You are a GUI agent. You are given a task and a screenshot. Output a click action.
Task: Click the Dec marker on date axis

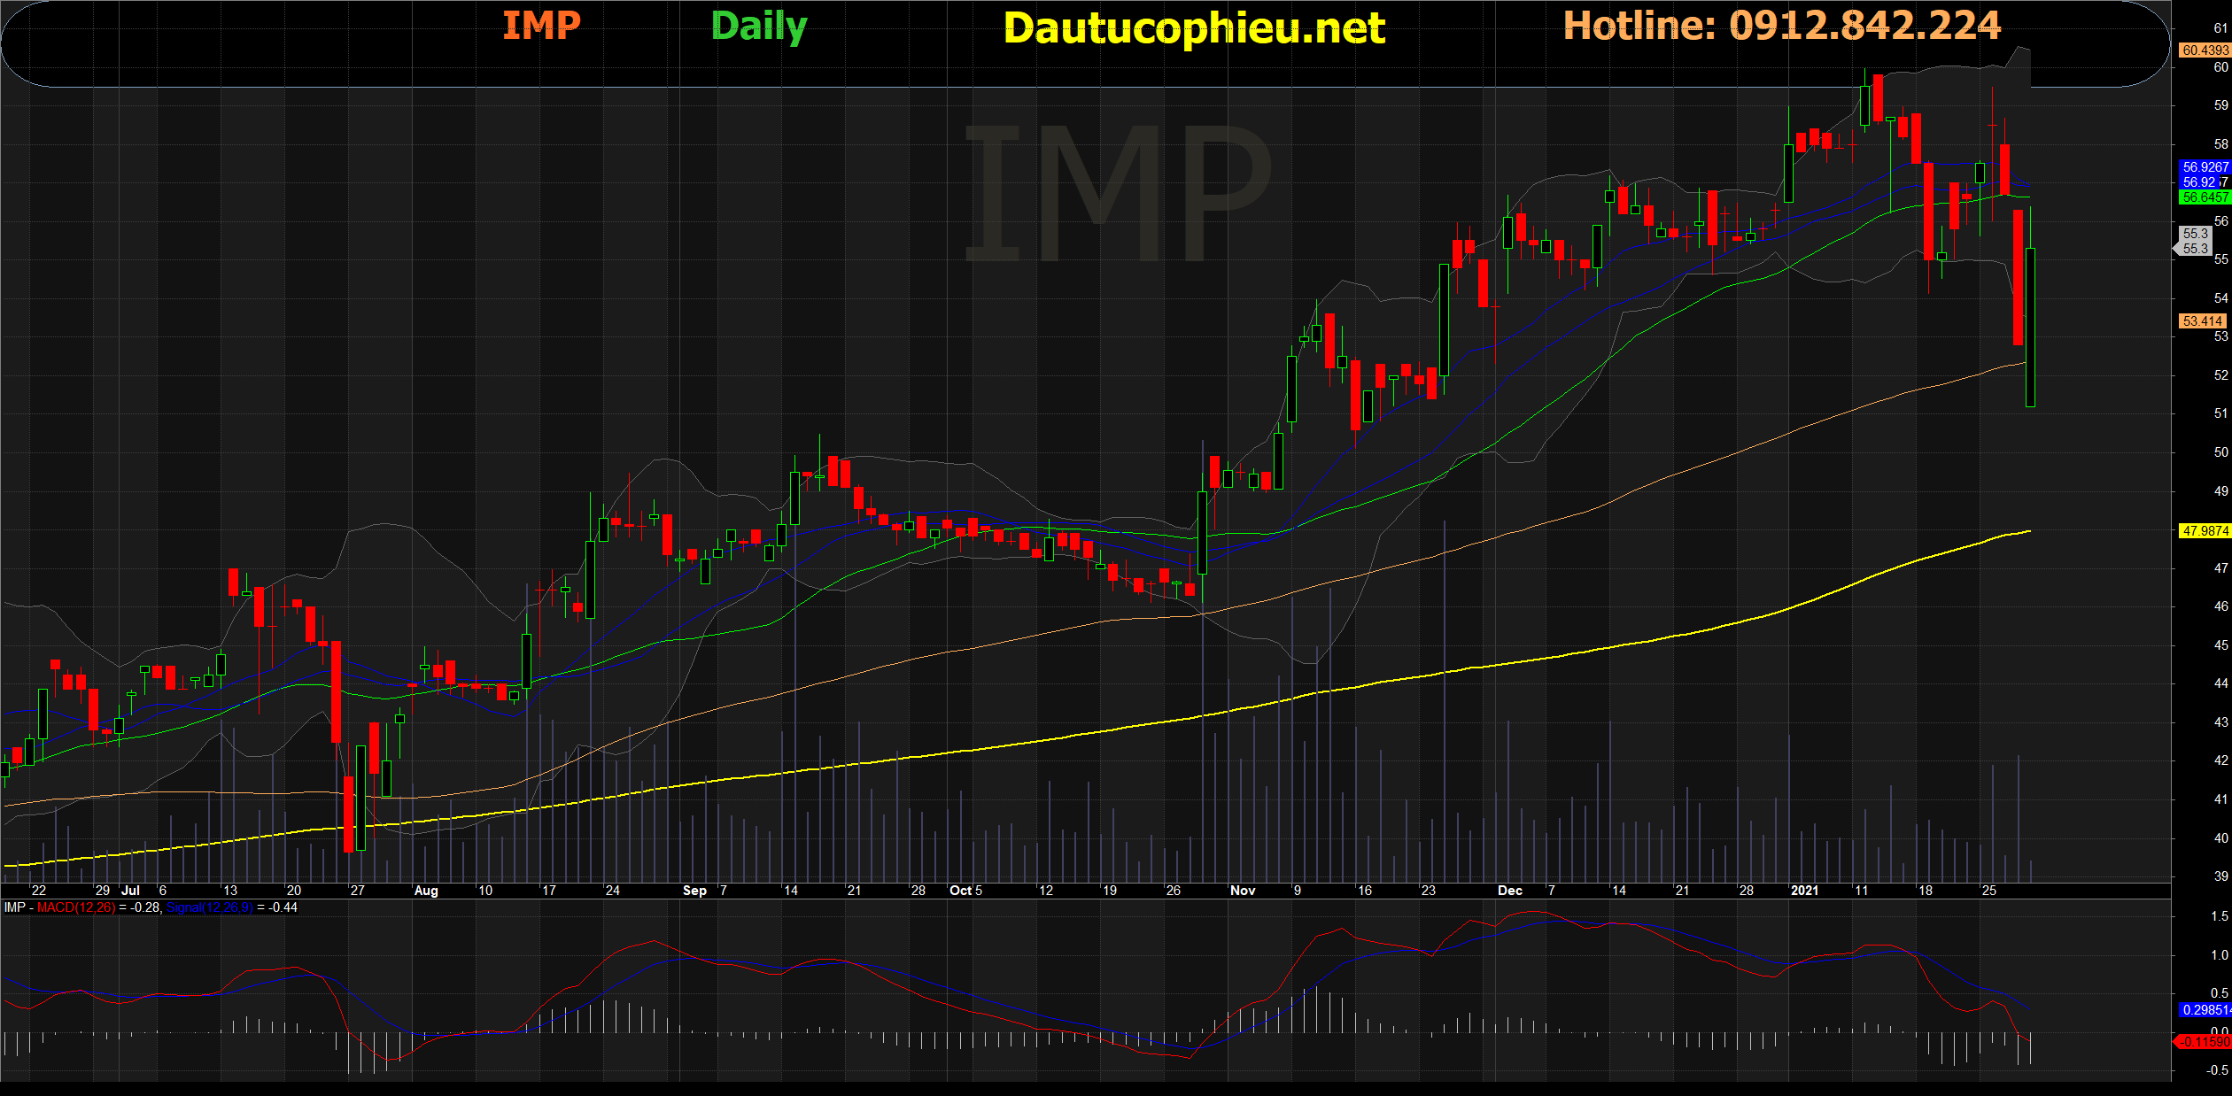point(1509,891)
